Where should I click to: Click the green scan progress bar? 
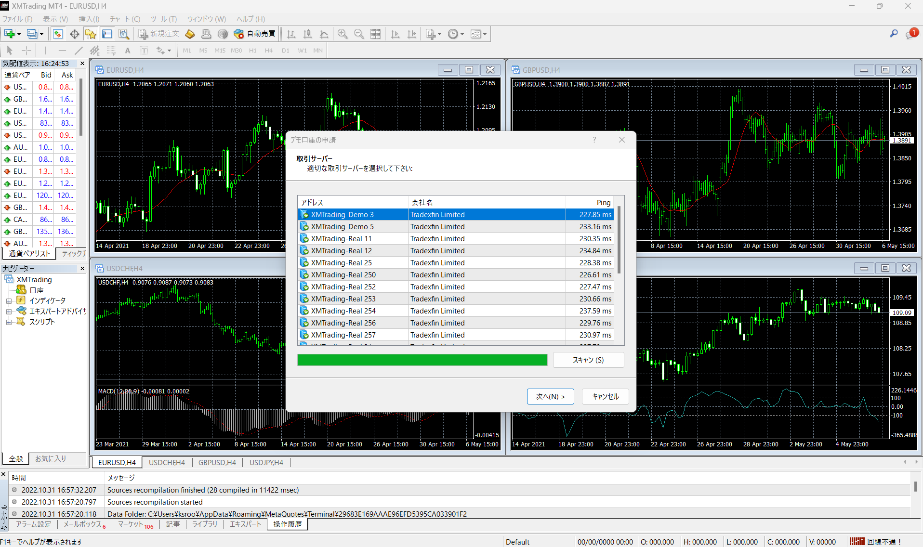[422, 360]
